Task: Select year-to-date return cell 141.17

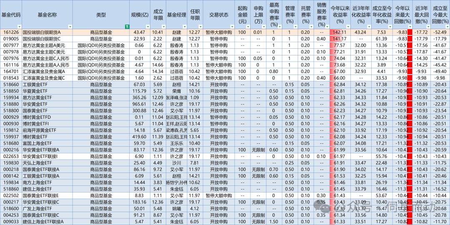Action: point(340,38)
